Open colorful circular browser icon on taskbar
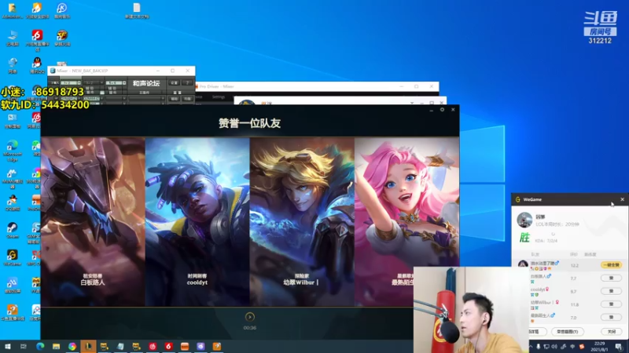Viewport: 629px width, 353px height. click(x=72, y=346)
